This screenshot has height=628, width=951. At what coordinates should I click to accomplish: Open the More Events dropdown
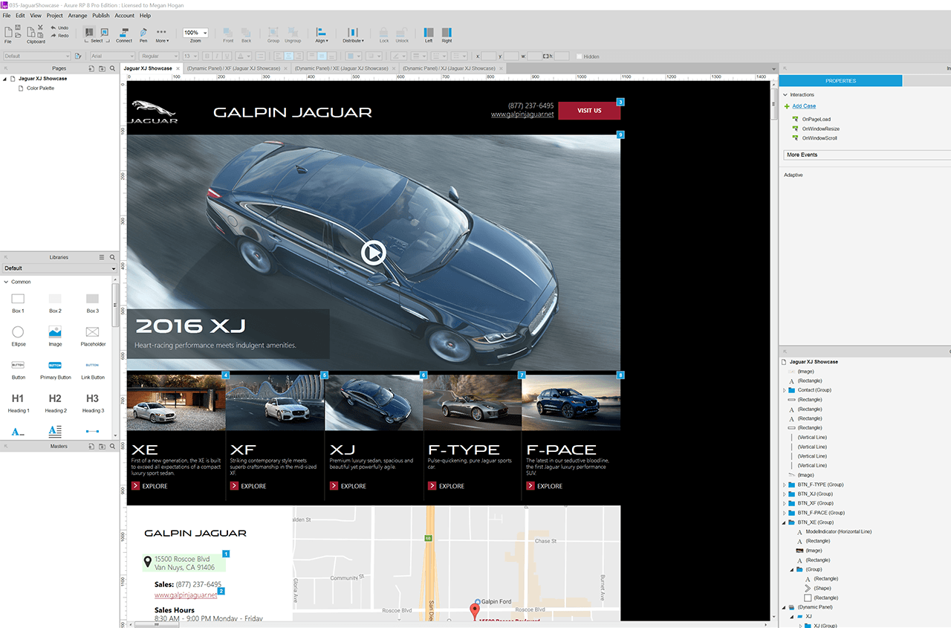pos(867,155)
